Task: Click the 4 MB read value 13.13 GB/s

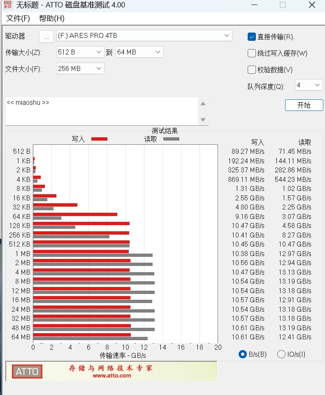Action: [x=295, y=272]
